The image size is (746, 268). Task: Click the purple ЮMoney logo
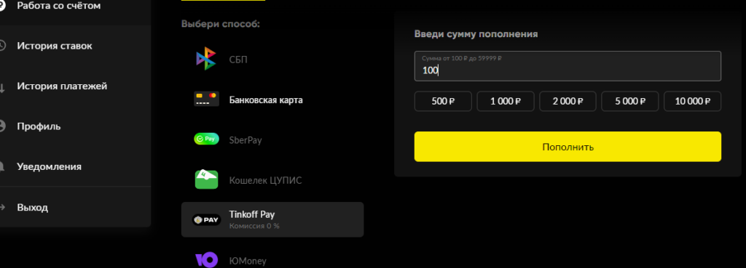pos(206,260)
